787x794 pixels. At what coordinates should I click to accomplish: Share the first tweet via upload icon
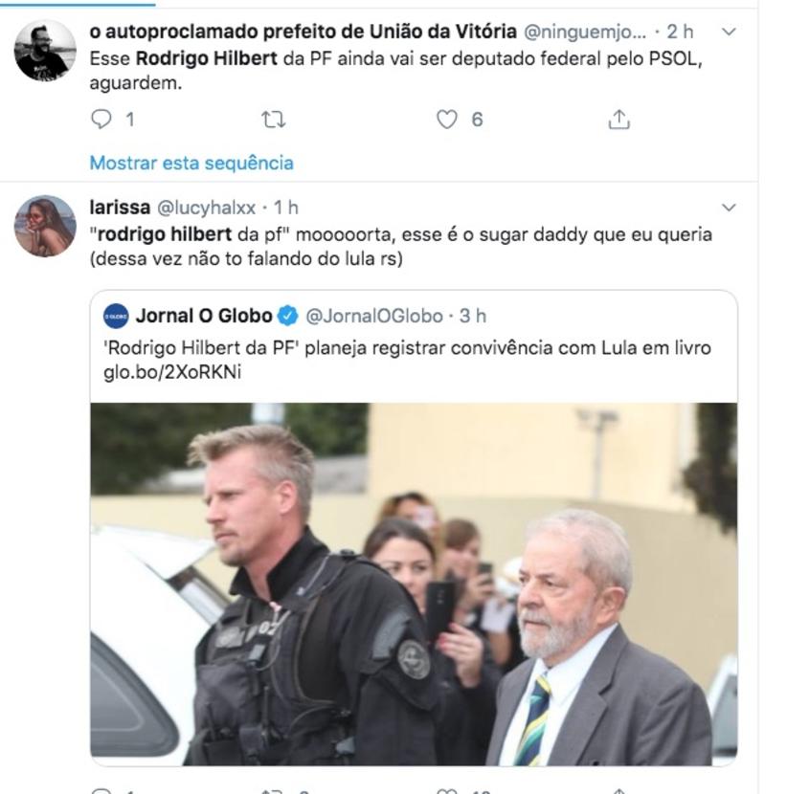click(618, 120)
